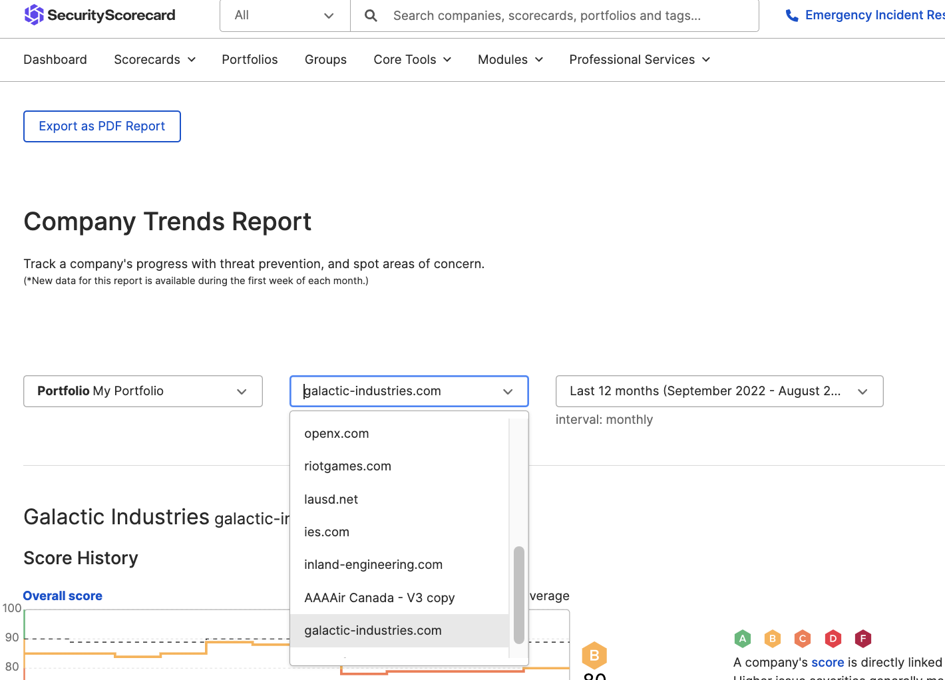Click the interval: monthly text
The height and width of the screenshot is (680, 945).
(x=604, y=420)
